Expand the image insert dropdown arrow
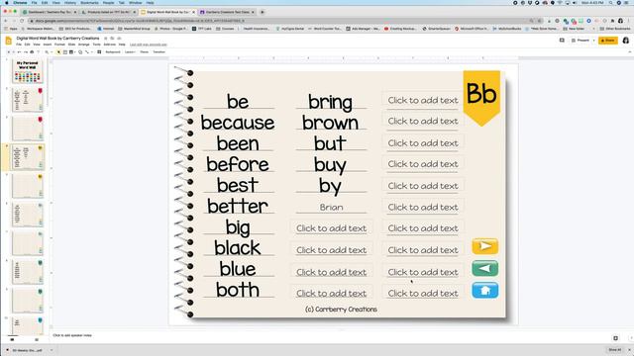This screenshot has width=634, height=356. click(x=75, y=52)
